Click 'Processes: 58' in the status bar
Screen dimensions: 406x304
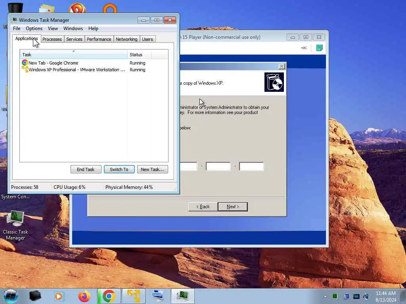point(25,187)
